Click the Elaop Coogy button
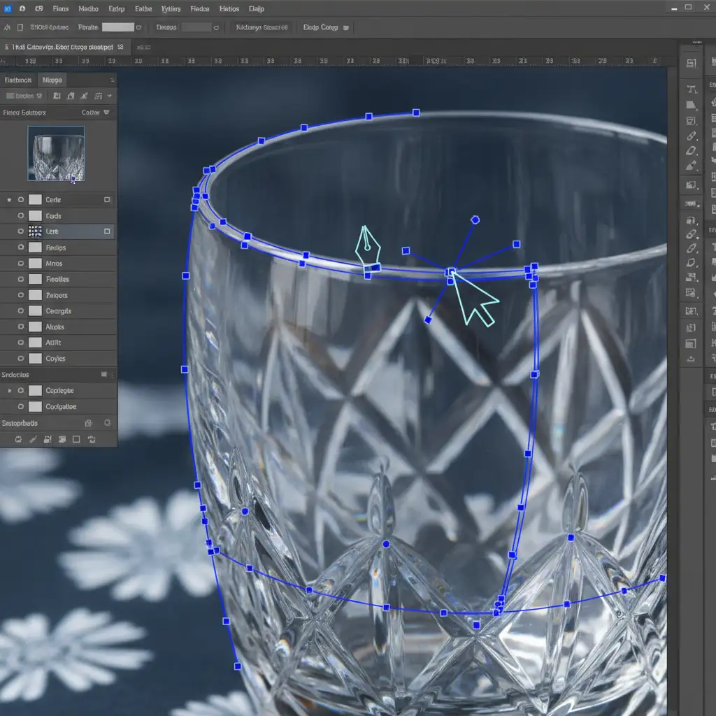The image size is (716, 716). 322,27
